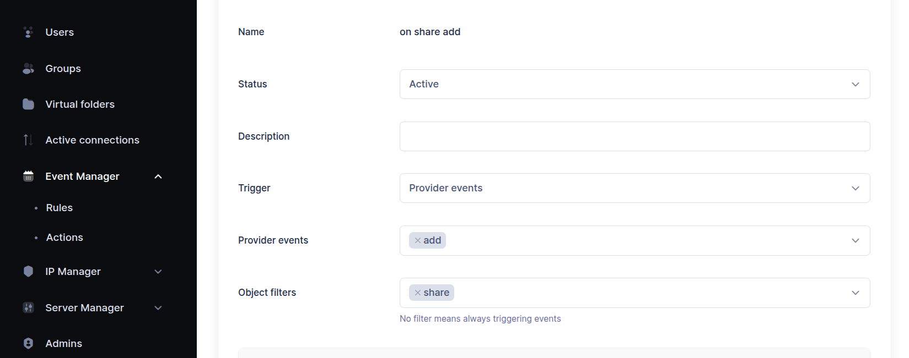Click into the Description text field
909x358 pixels.
634,136
